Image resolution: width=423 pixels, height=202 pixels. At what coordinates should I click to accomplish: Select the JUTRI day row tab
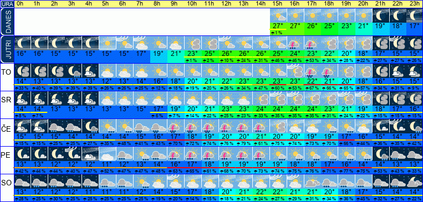(7, 50)
